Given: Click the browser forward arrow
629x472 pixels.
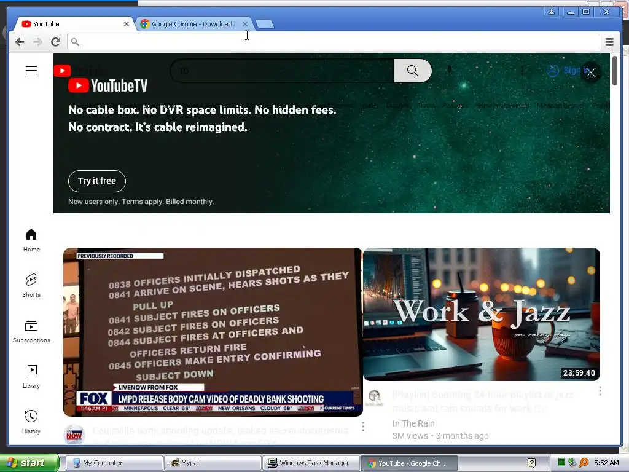Looking at the screenshot, I should (x=37, y=42).
